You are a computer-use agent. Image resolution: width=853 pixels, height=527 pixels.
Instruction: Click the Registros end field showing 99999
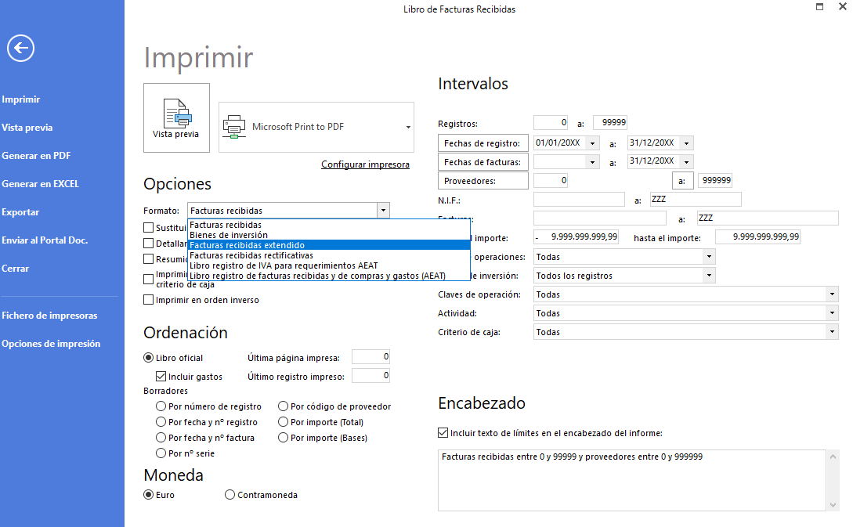coord(610,123)
